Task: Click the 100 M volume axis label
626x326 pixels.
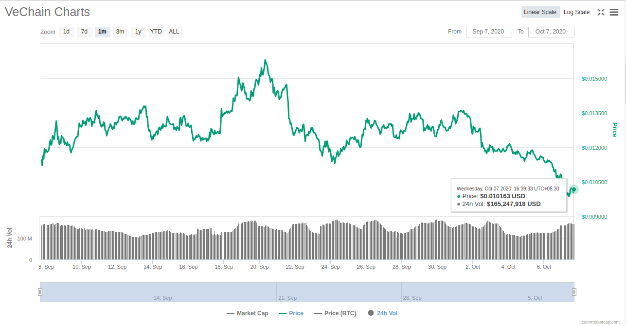Action: [25, 239]
